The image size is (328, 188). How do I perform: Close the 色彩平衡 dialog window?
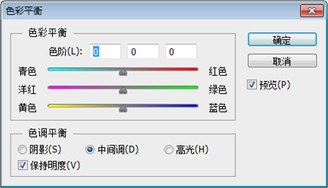click(311, 9)
